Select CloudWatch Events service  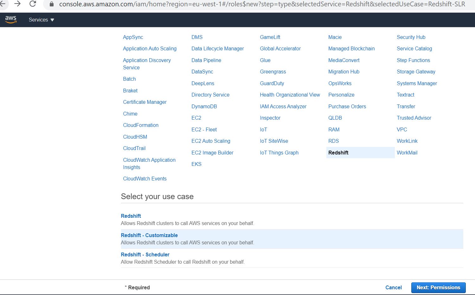[x=145, y=179]
